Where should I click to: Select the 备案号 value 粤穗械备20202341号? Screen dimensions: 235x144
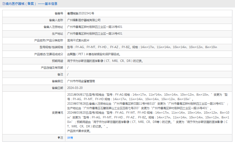pyautogui.click(x=81, y=13)
